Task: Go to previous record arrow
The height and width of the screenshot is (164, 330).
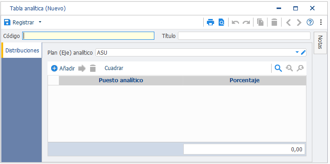Action: tap(288, 22)
